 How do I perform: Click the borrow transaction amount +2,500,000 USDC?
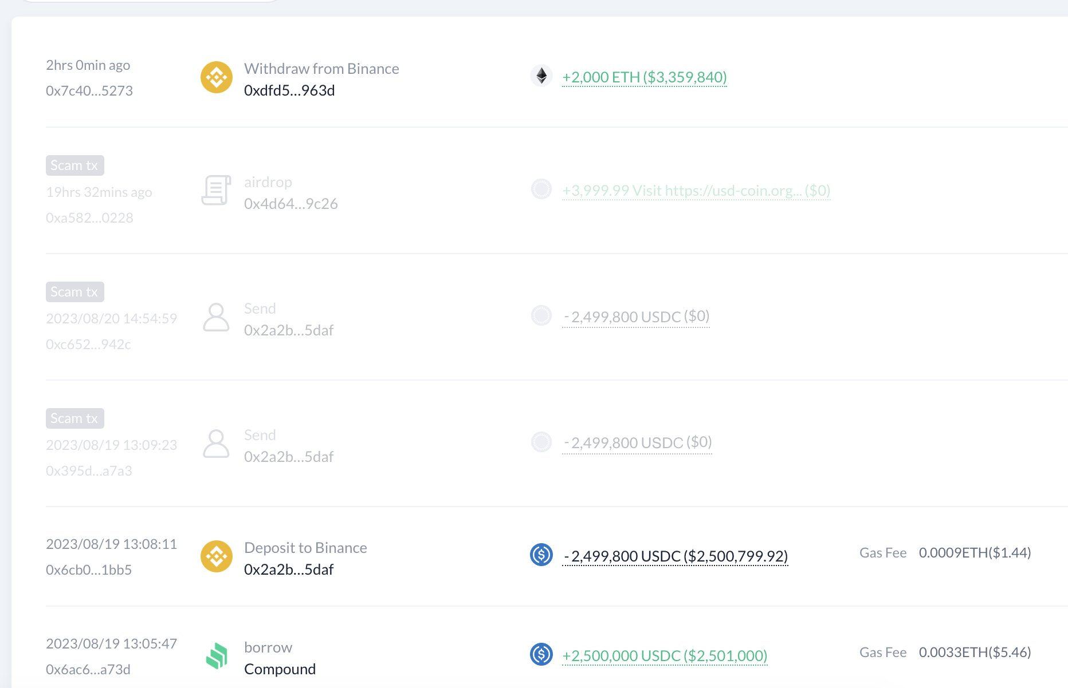coord(665,655)
